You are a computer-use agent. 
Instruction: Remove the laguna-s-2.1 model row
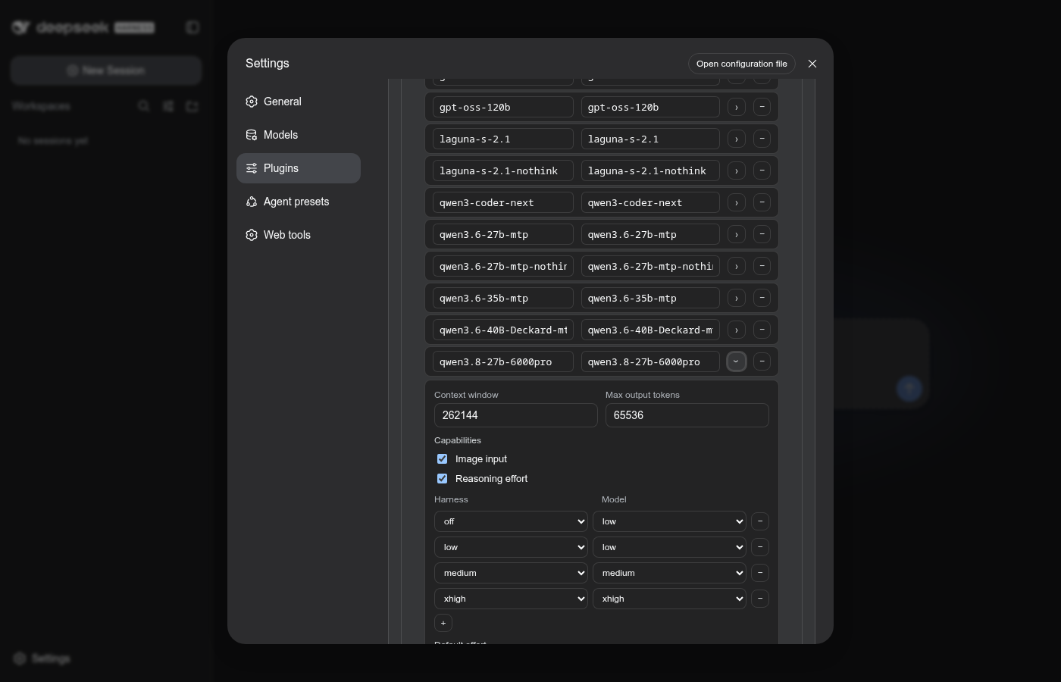point(762,139)
